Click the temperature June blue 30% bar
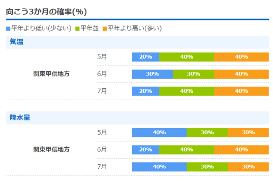273x181 pixels. (x=152, y=74)
